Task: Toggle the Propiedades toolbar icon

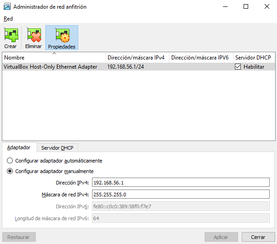Action: 61,36
